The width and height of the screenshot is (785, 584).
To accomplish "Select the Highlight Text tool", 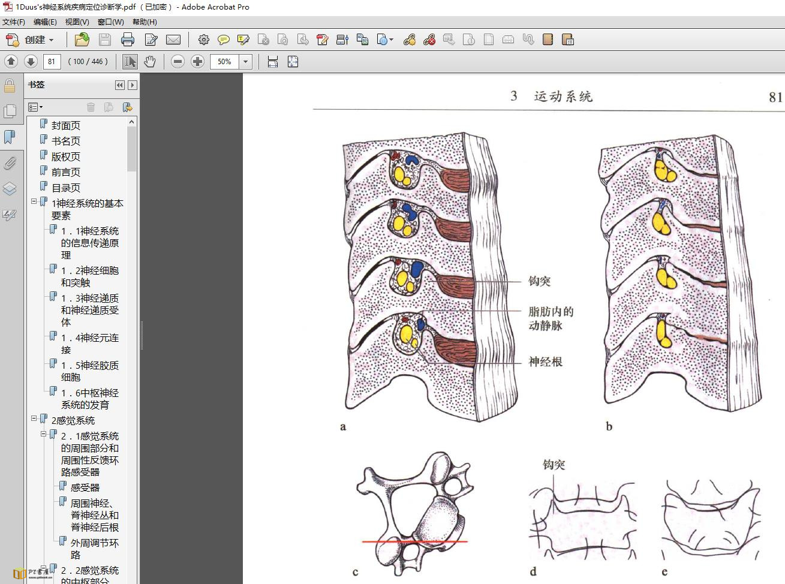I will 243,40.
